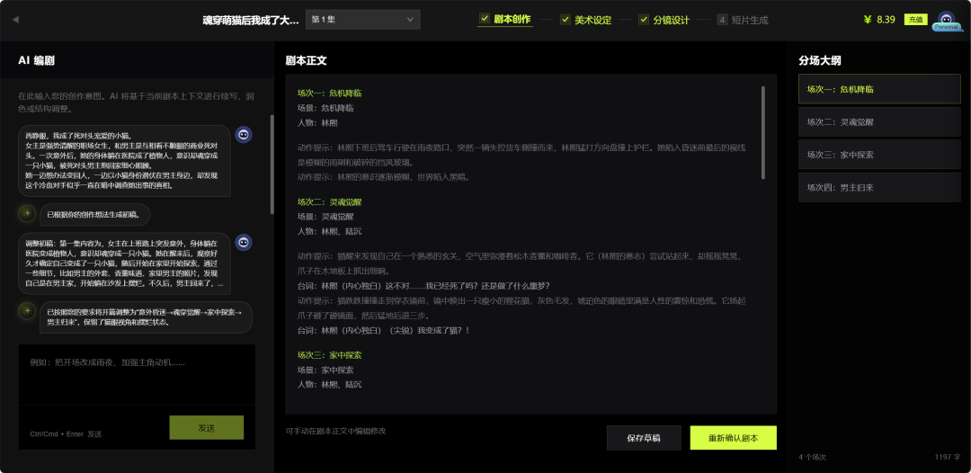Select outline item 场次三：家中探索
The height and width of the screenshot is (473, 971).
[879, 155]
